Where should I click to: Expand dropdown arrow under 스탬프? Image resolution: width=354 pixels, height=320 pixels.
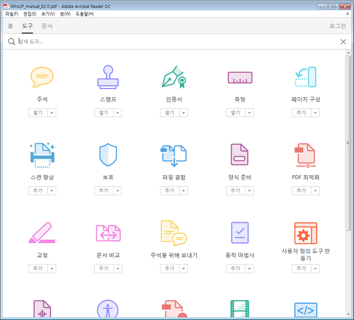pyautogui.click(x=118, y=112)
